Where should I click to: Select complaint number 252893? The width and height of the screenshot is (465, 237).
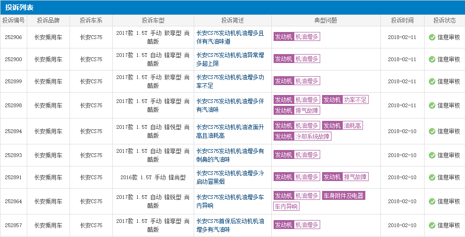pos(13,155)
